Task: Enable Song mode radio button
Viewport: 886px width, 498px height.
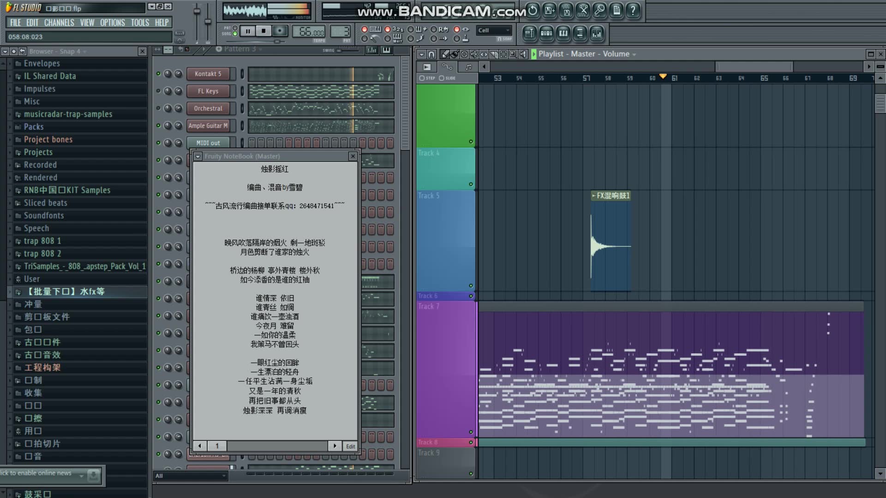Action: [x=235, y=34]
